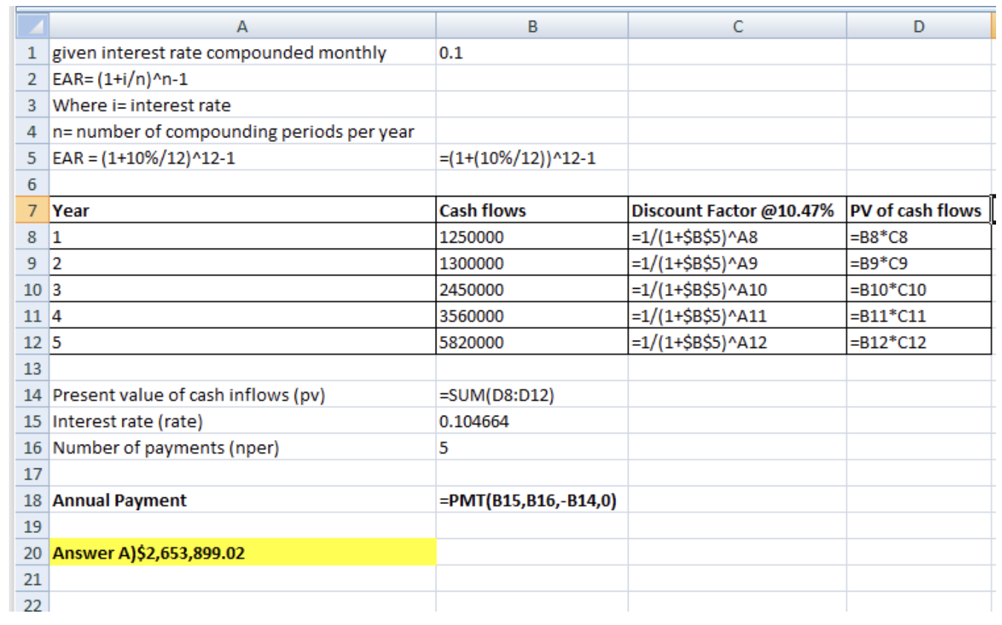Click formula '=1/(1+$B$5)^A9'
This screenshot has height=625, width=1002.
[x=737, y=263]
